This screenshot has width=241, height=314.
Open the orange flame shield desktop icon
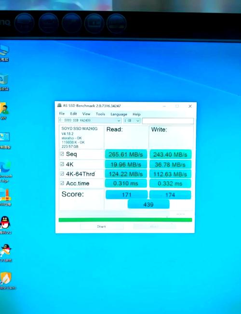coord(6,281)
